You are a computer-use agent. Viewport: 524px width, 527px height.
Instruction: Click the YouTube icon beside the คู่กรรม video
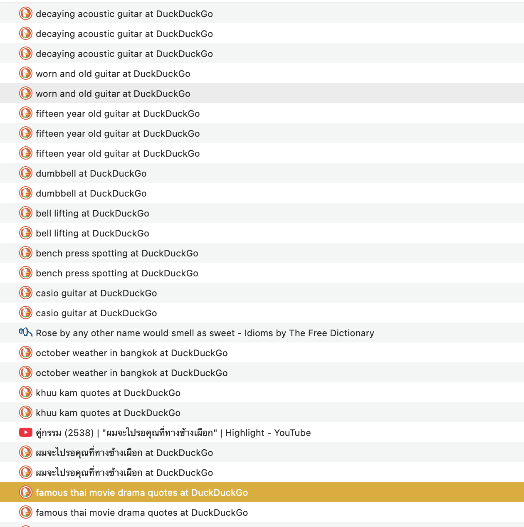(26, 433)
